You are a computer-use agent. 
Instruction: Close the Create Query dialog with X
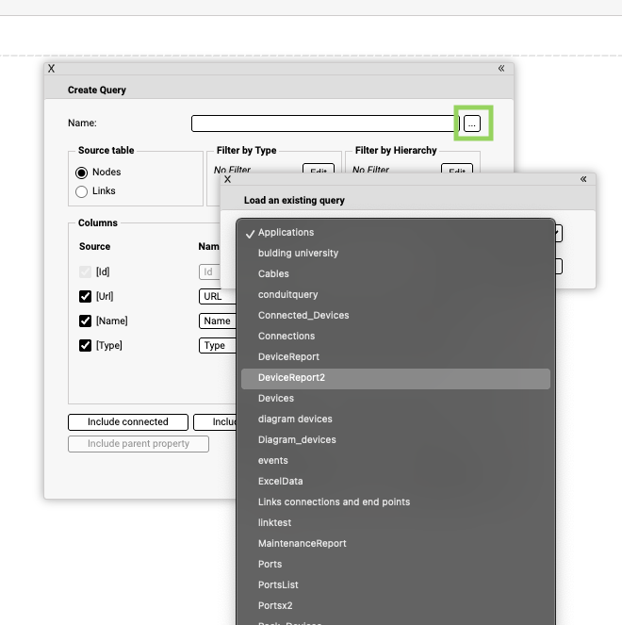51,69
